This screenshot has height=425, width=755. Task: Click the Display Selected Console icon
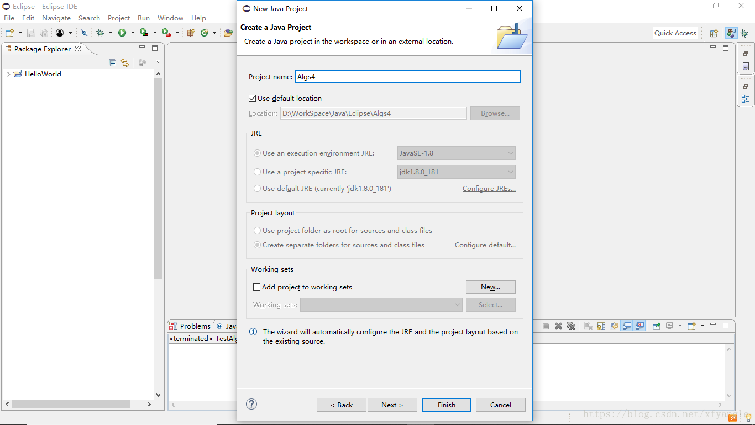click(669, 326)
